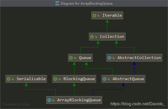The height and width of the screenshot is (109, 168).
Task: Click the AbstractCollection node label
Action: pos(139,58)
